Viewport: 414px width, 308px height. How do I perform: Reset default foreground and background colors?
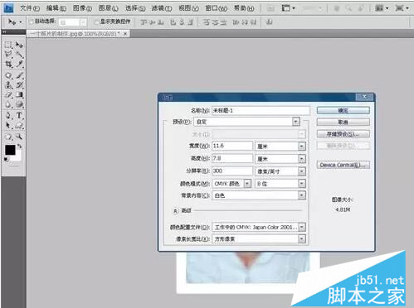[x=6, y=159]
